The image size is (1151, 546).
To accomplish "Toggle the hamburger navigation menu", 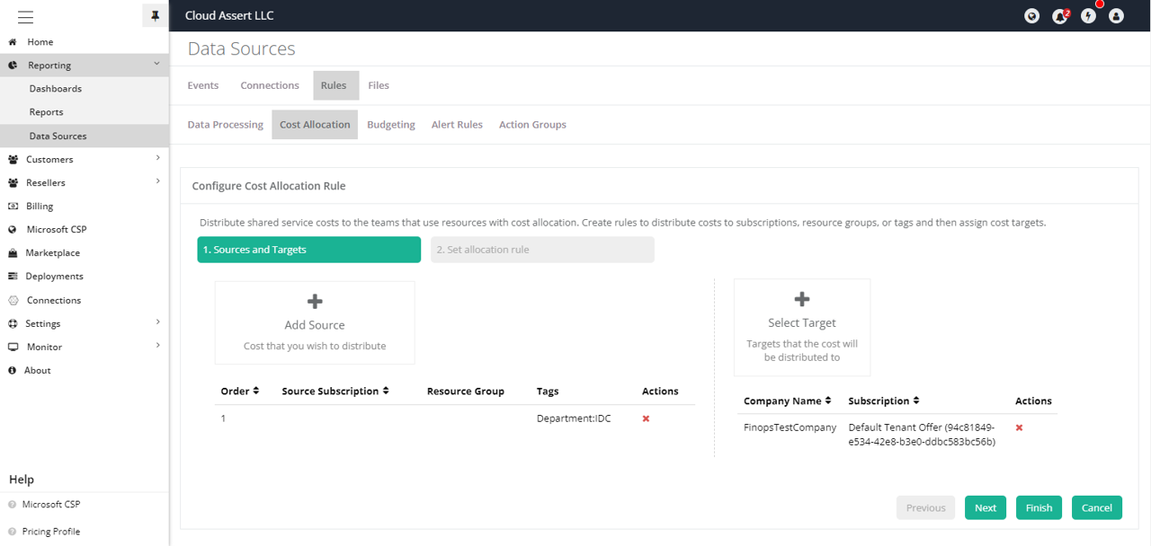I will 25,16.
